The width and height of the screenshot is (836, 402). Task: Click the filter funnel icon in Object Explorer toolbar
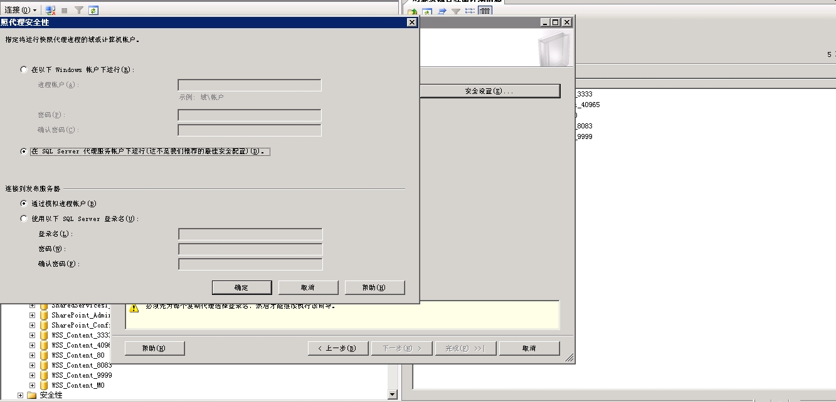click(79, 11)
